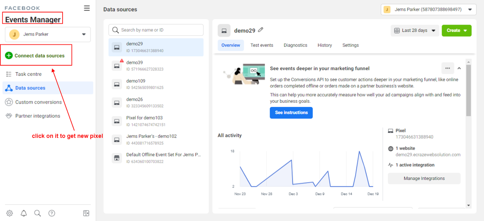The image size is (484, 221).
Task: Collapse the Conversions API banner chevron
Action: (459, 68)
